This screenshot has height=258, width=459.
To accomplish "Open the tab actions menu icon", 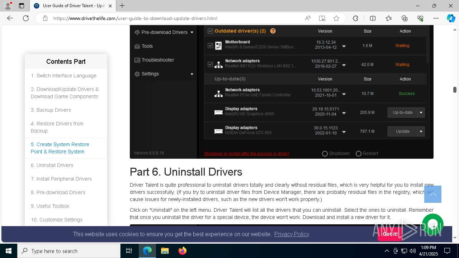I will [x=22, y=6].
